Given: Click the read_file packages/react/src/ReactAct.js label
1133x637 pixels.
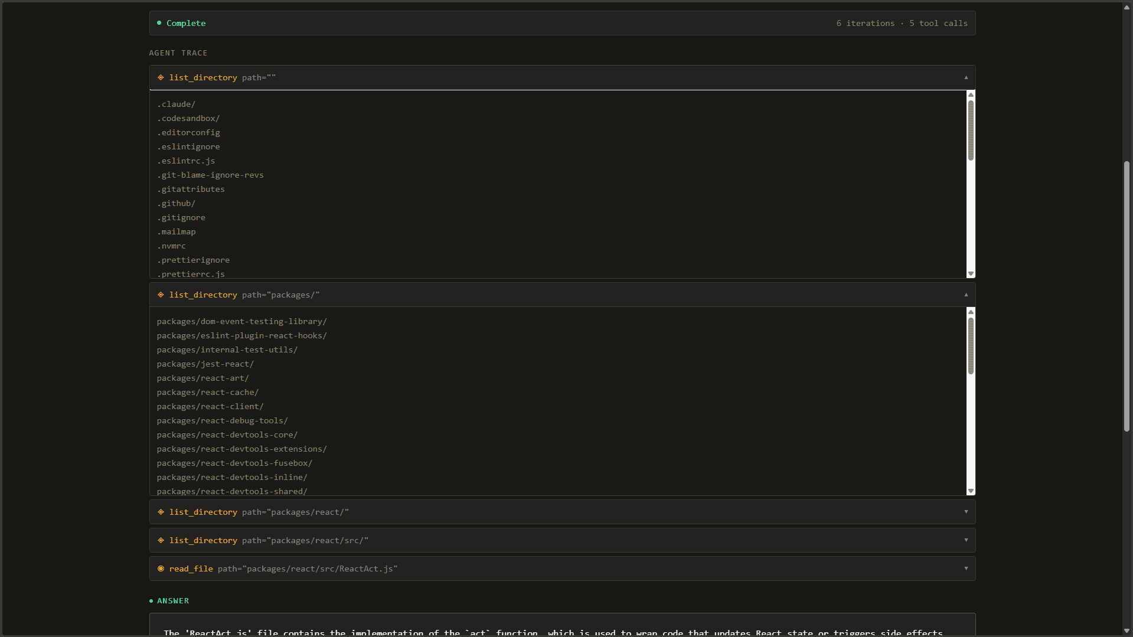Looking at the screenshot, I should pyautogui.click(x=283, y=569).
